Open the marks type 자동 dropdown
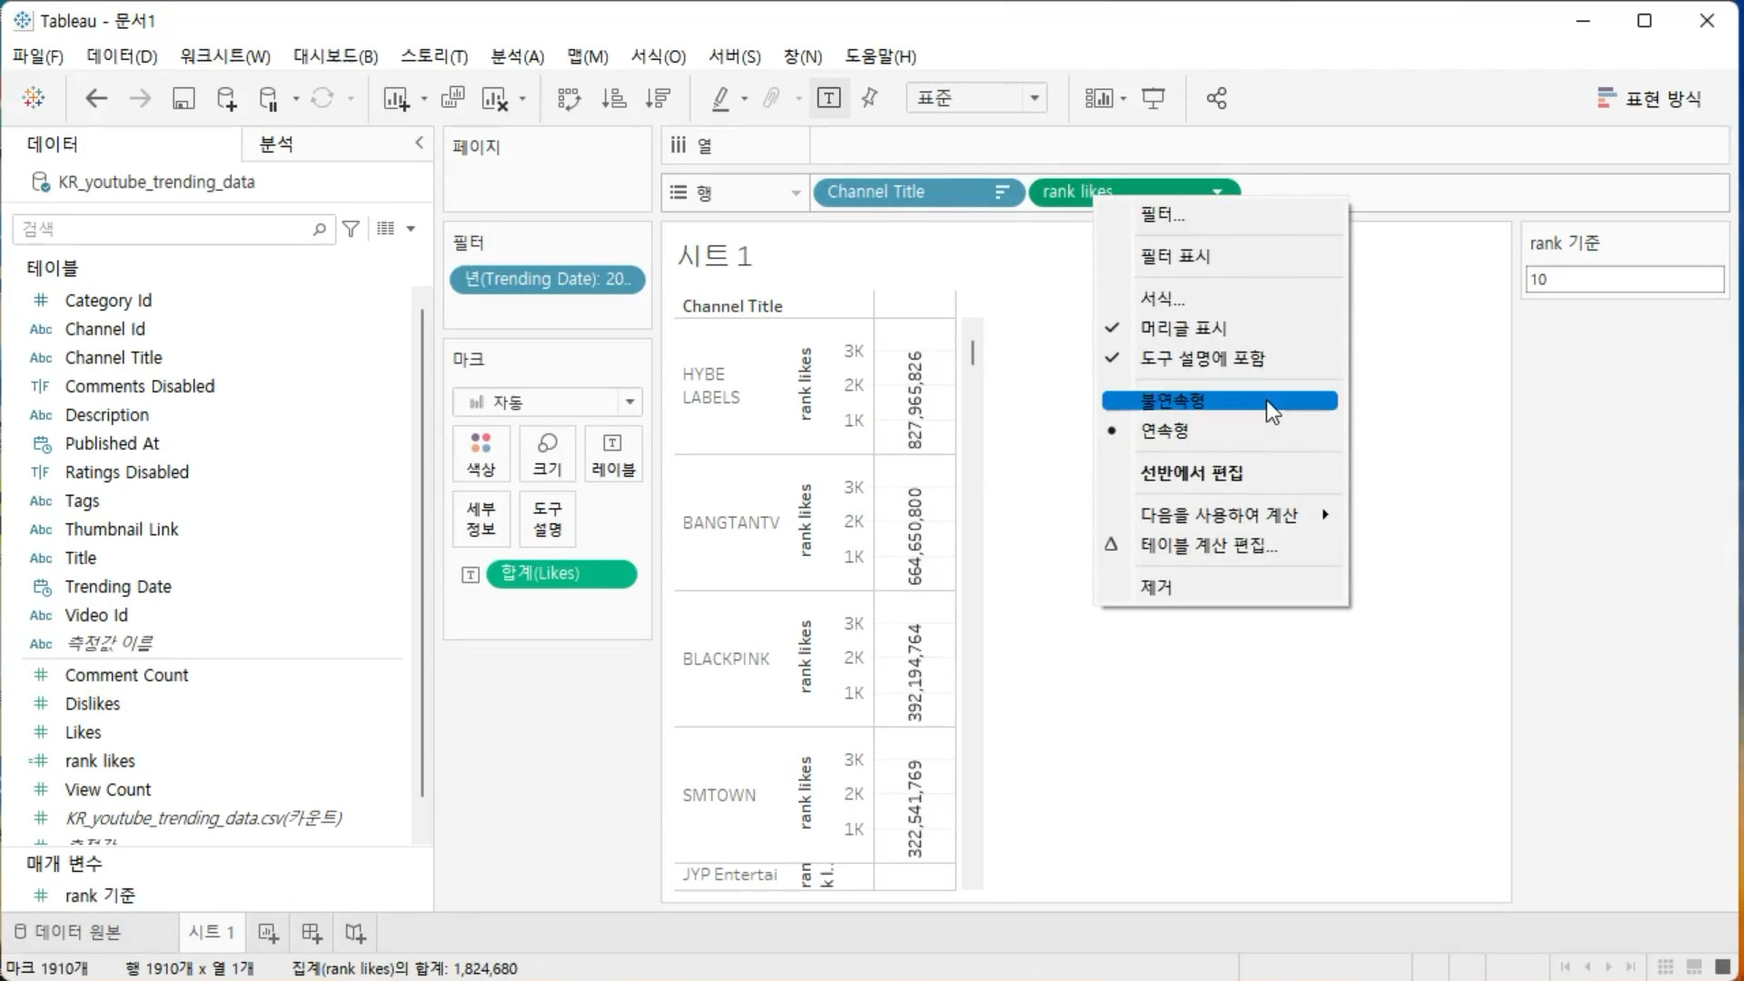This screenshot has height=981, width=1744. click(x=548, y=401)
